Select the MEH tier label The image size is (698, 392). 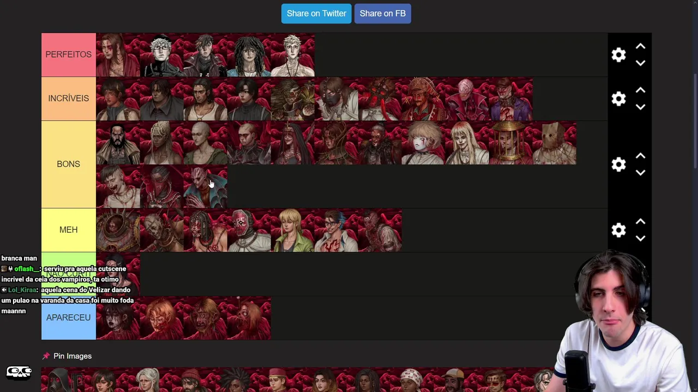(x=69, y=230)
